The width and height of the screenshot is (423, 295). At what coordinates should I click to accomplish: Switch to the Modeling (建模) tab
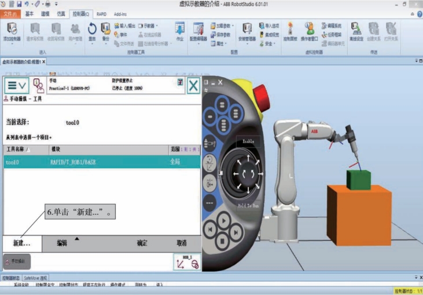pos(45,14)
